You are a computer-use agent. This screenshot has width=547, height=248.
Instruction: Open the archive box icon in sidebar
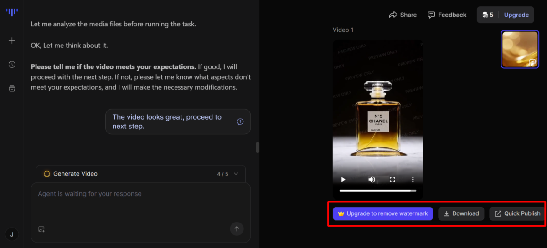tap(12, 89)
